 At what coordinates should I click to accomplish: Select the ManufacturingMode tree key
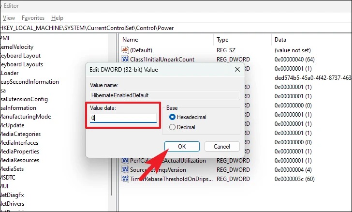coord(25,117)
